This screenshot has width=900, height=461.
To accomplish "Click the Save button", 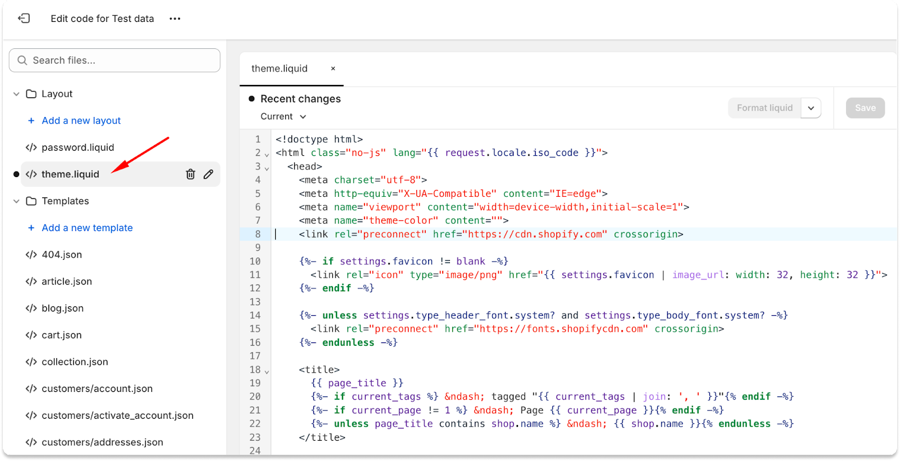I will tap(865, 108).
